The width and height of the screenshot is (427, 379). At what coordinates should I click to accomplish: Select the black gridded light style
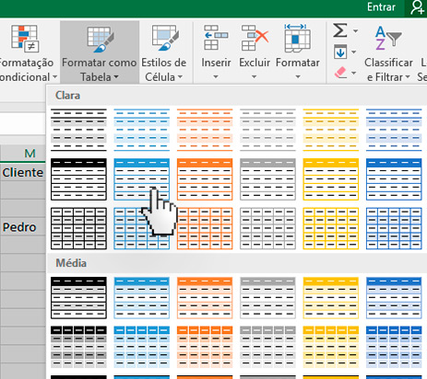point(78,228)
